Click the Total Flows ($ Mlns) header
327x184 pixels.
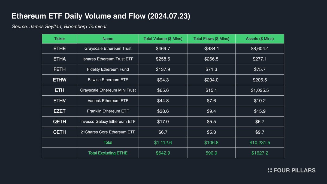coord(211,39)
